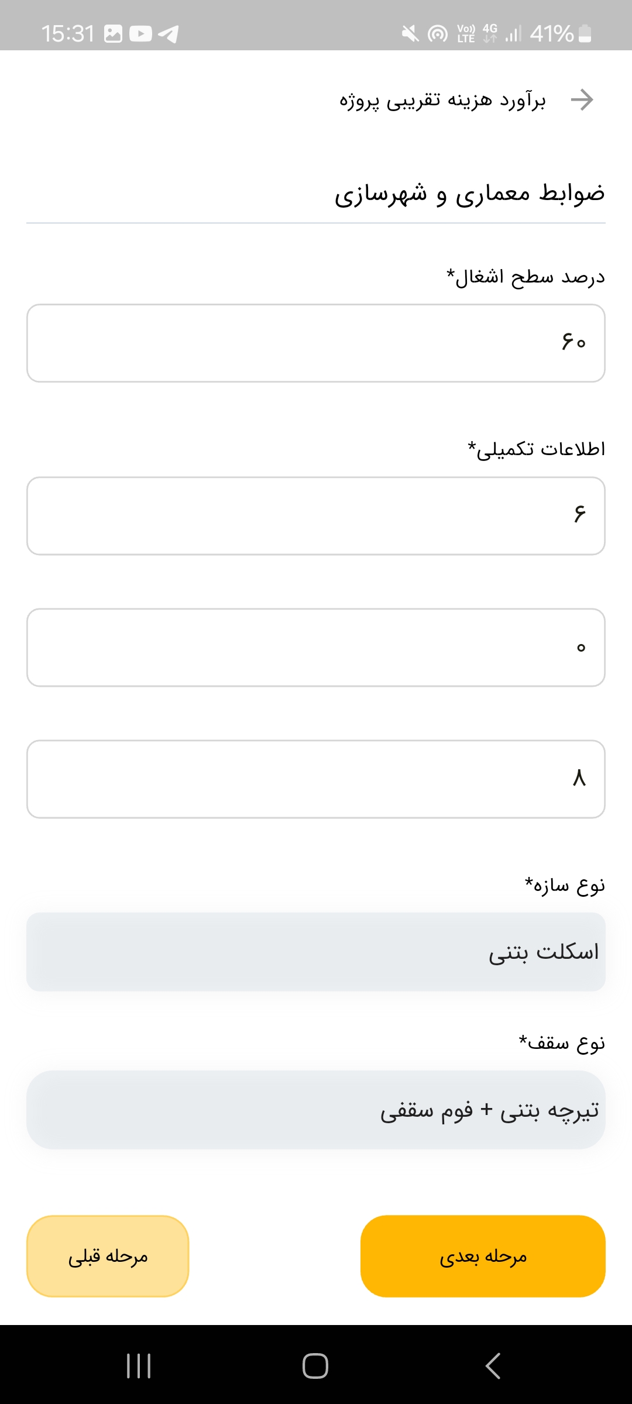Tap the hotspot status icon
Screen dimensions: 632x1404
tap(438, 34)
